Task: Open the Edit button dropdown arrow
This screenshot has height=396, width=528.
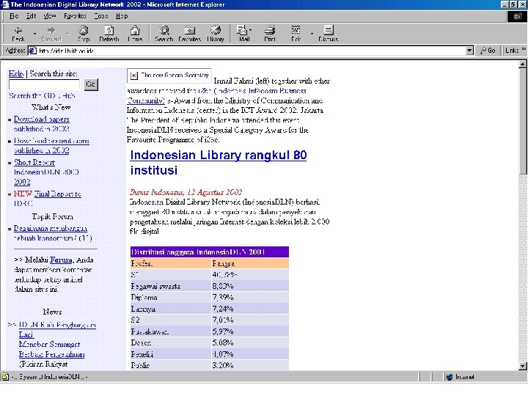Action: click(x=312, y=34)
